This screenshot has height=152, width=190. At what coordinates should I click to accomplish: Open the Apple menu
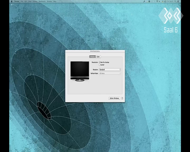coord(12,1)
